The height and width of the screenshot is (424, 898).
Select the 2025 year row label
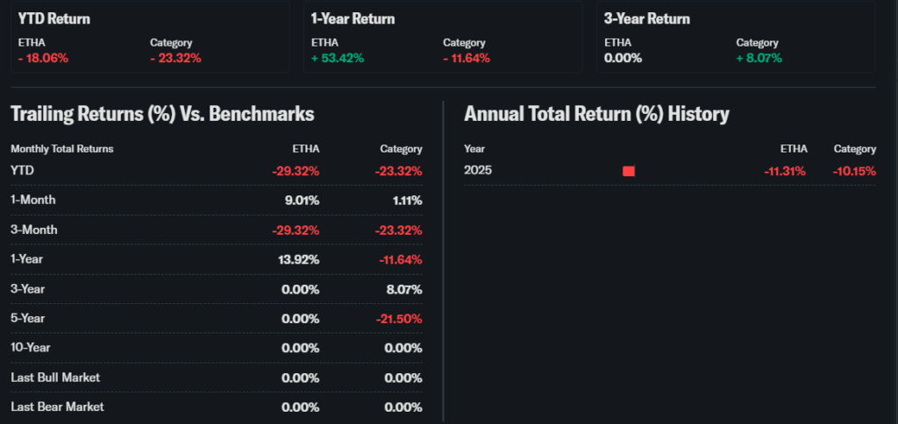(x=478, y=171)
